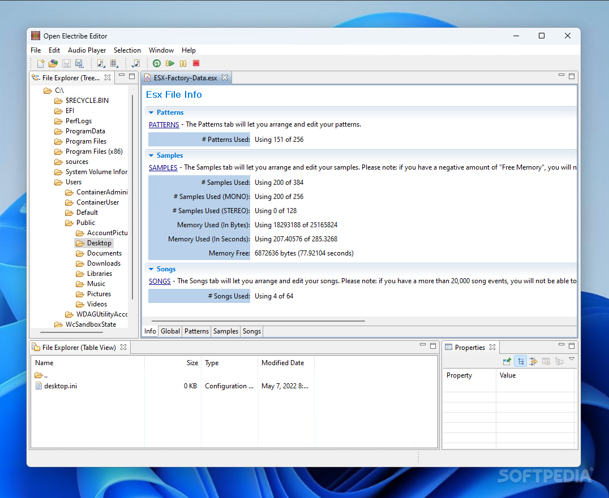Close the Properties view tab
Viewport: 609px width, 498px height.
click(492, 347)
